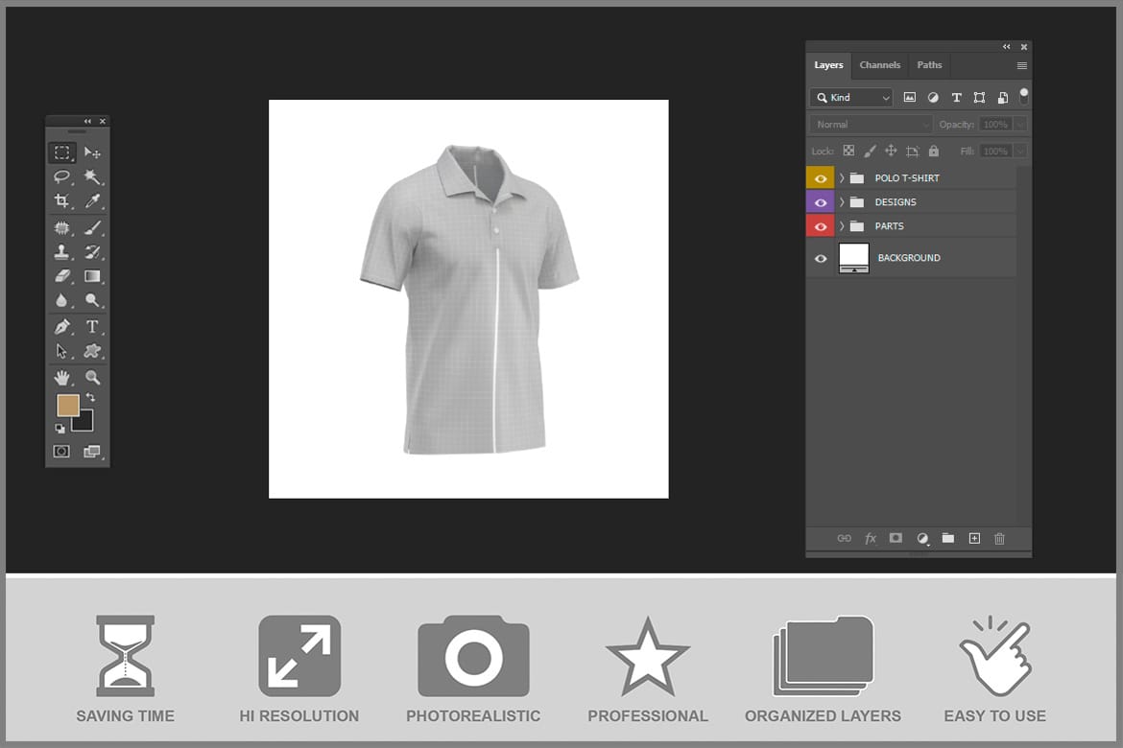Screen dimensions: 1123x748
Task: Select the Spot Healing Brush tool
Action: 62,228
